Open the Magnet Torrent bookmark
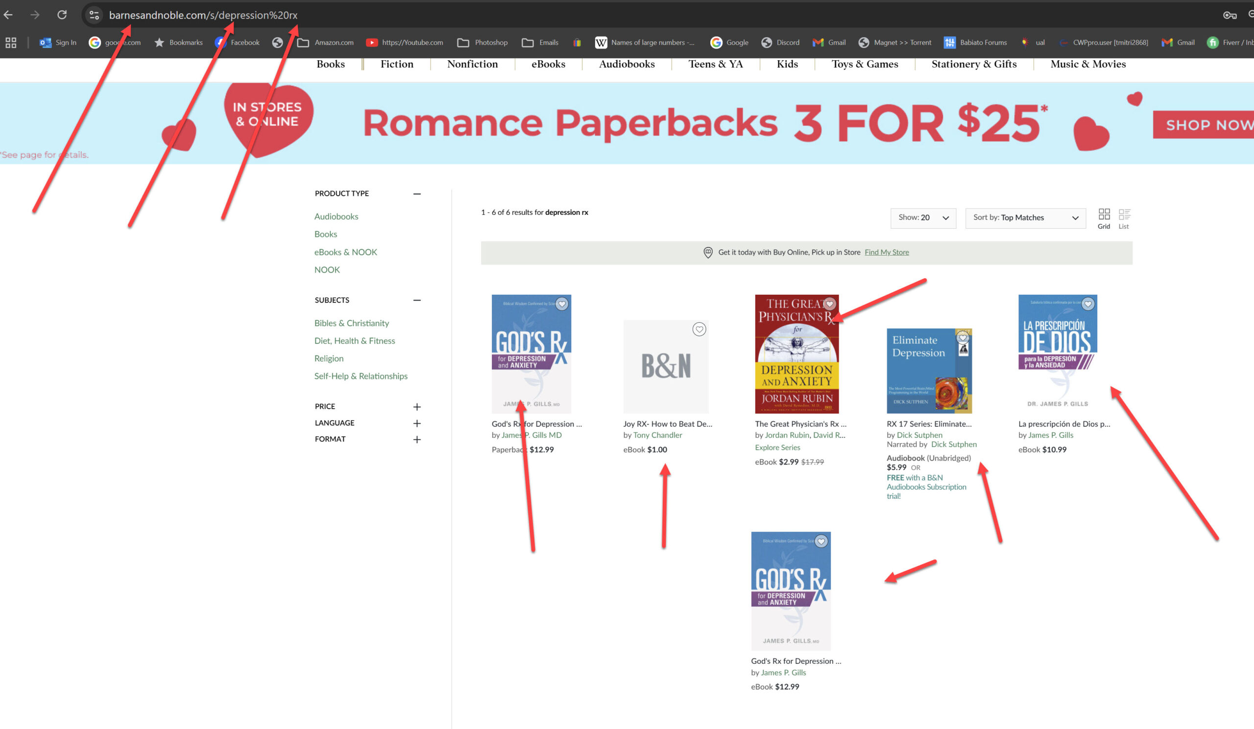 coord(895,43)
